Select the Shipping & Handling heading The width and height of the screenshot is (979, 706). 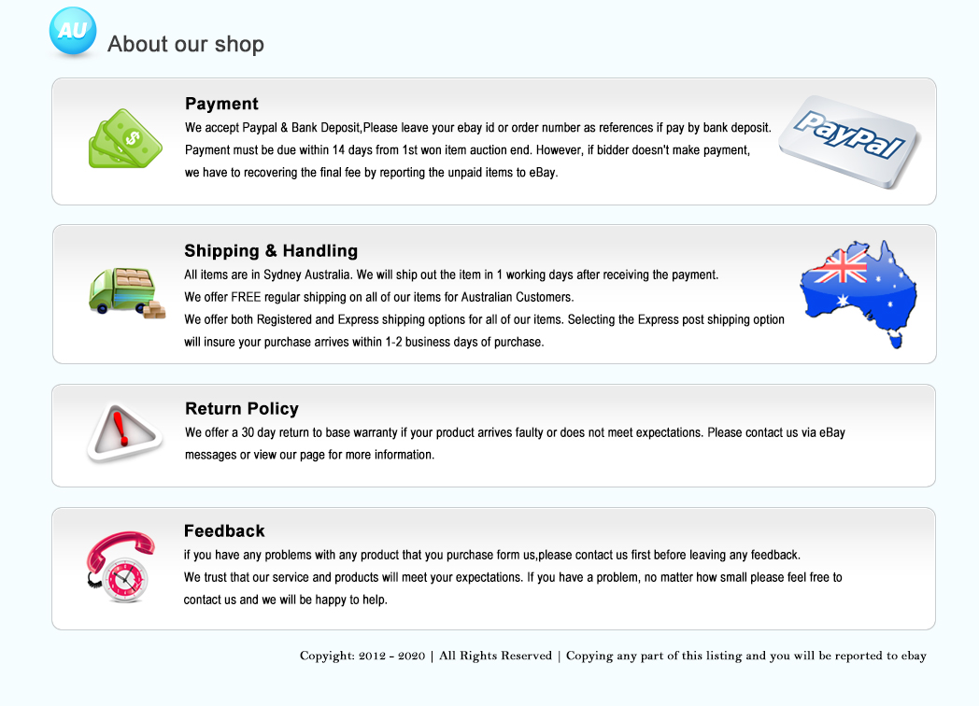click(271, 250)
